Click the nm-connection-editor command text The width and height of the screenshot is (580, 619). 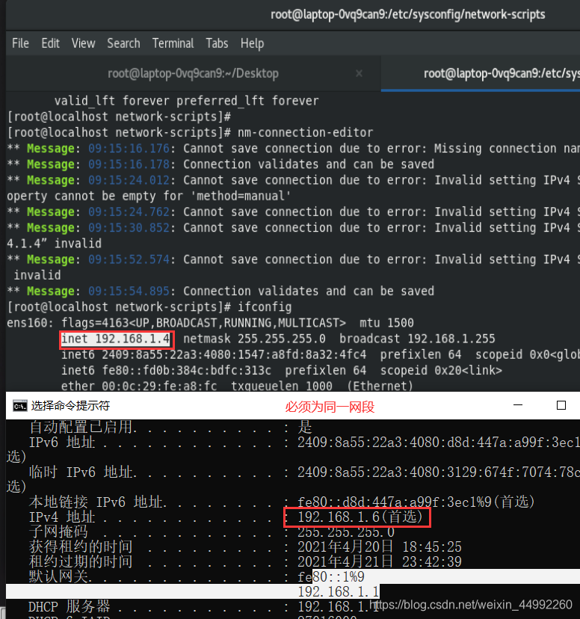click(306, 132)
